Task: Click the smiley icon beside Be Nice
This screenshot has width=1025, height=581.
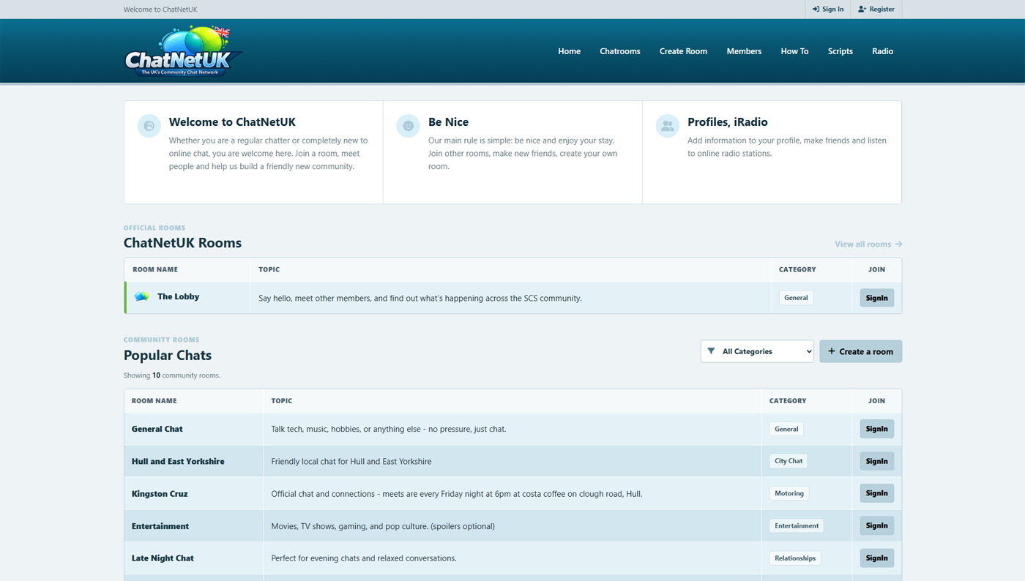Action: (x=408, y=126)
